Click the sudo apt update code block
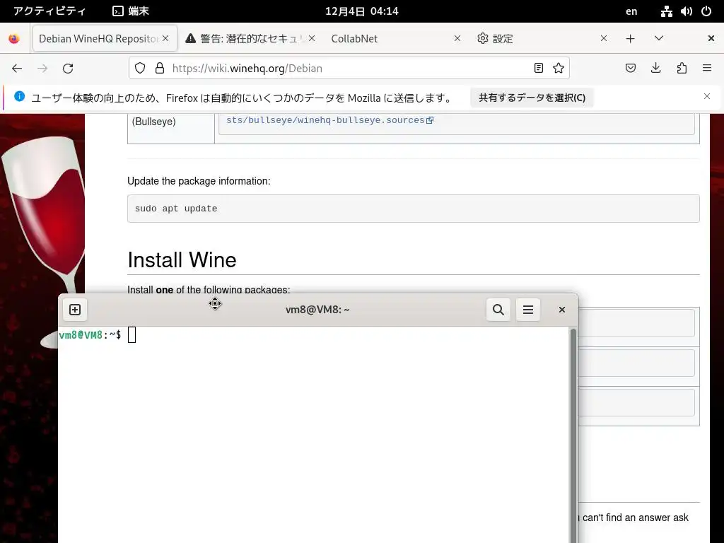724x543 pixels. click(413, 209)
